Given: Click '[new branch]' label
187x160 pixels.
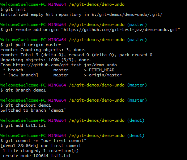Looking at the screenshot, I should pyautogui.click(x=23, y=75).
